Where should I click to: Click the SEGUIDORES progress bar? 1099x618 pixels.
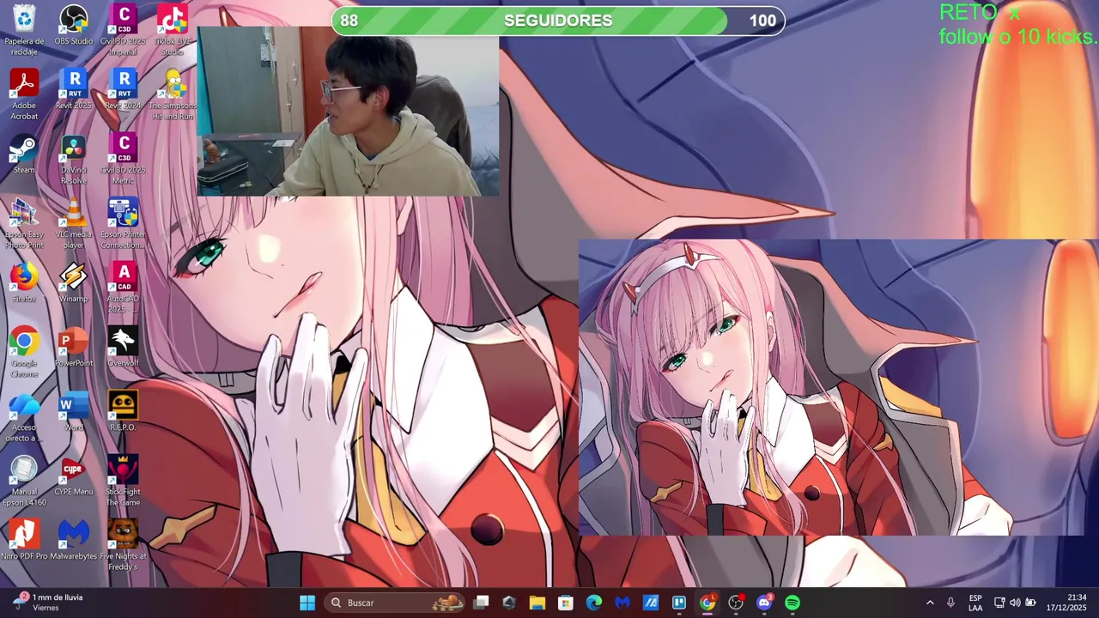coord(558,21)
